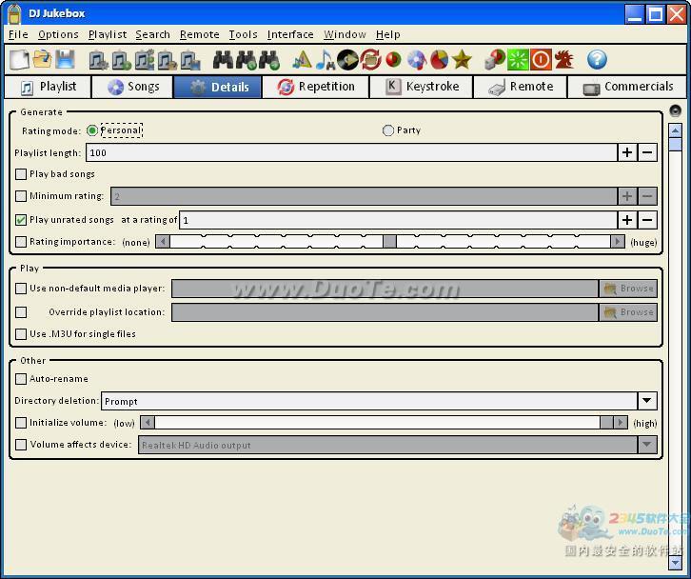This screenshot has height=579, width=691.
Task: Click the Rating importance slider handle
Action: pos(389,242)
